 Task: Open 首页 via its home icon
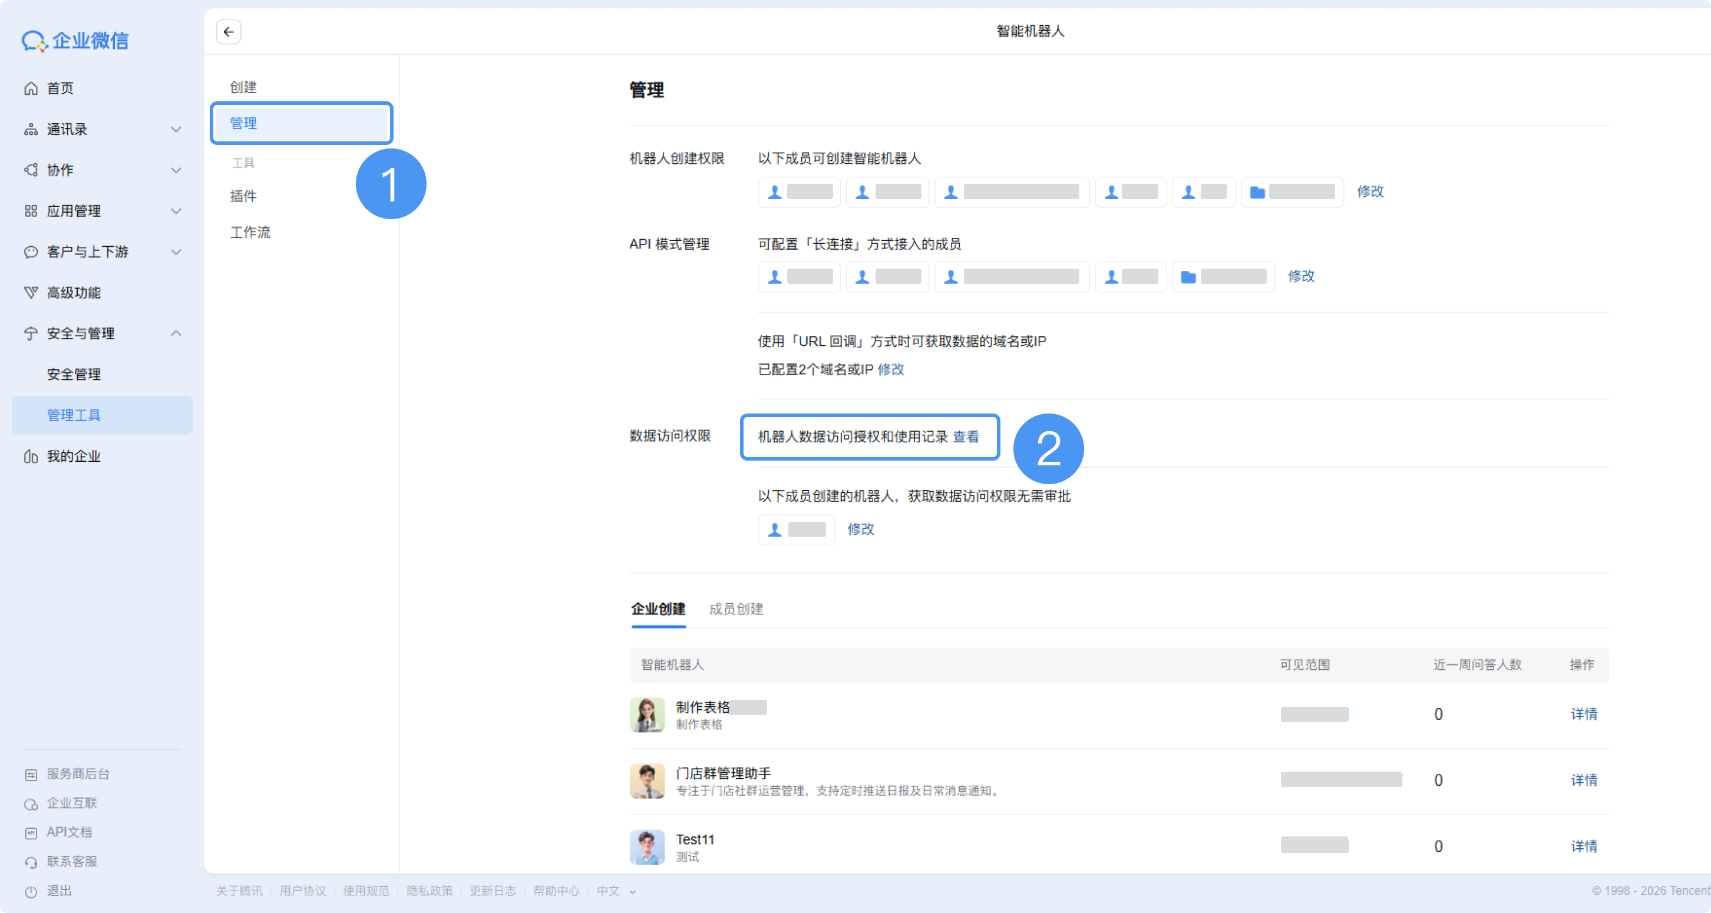pyautogui.click(x=31, y=88)
